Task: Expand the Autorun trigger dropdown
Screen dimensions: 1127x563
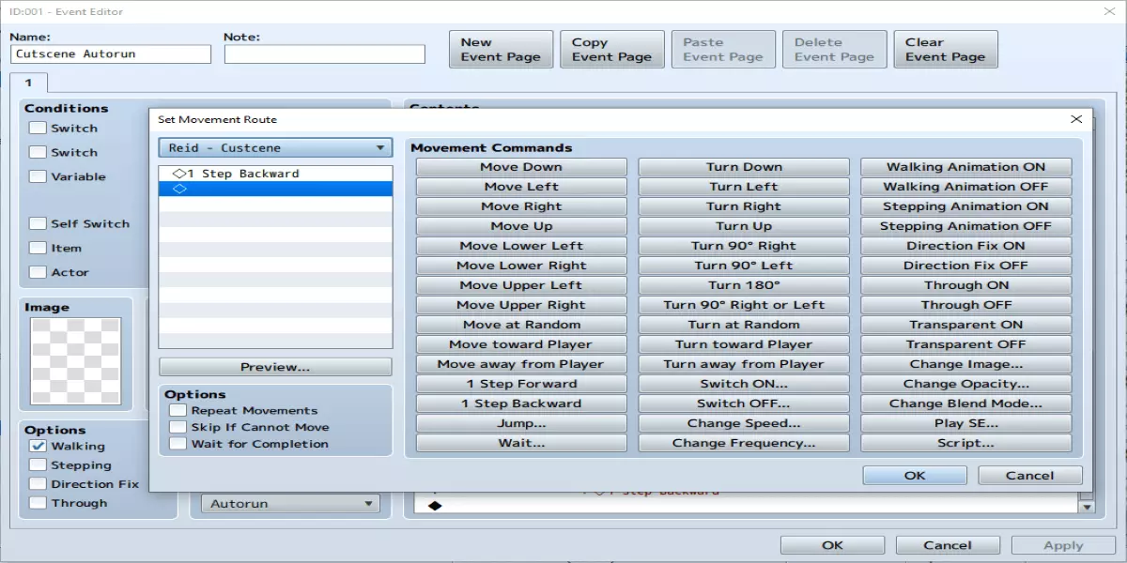Action: tap(290, 504)
